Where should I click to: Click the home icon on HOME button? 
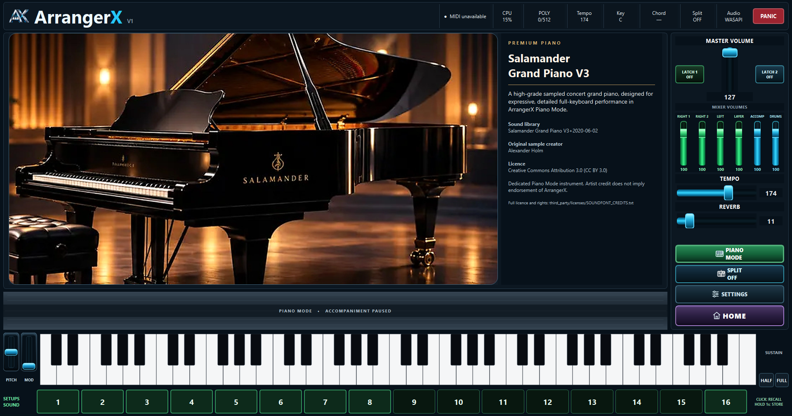click(x=717, y=316)
